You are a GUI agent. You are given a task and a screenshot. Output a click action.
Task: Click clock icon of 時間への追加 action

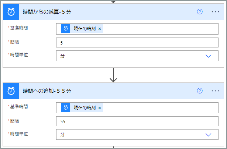point(11,91)
